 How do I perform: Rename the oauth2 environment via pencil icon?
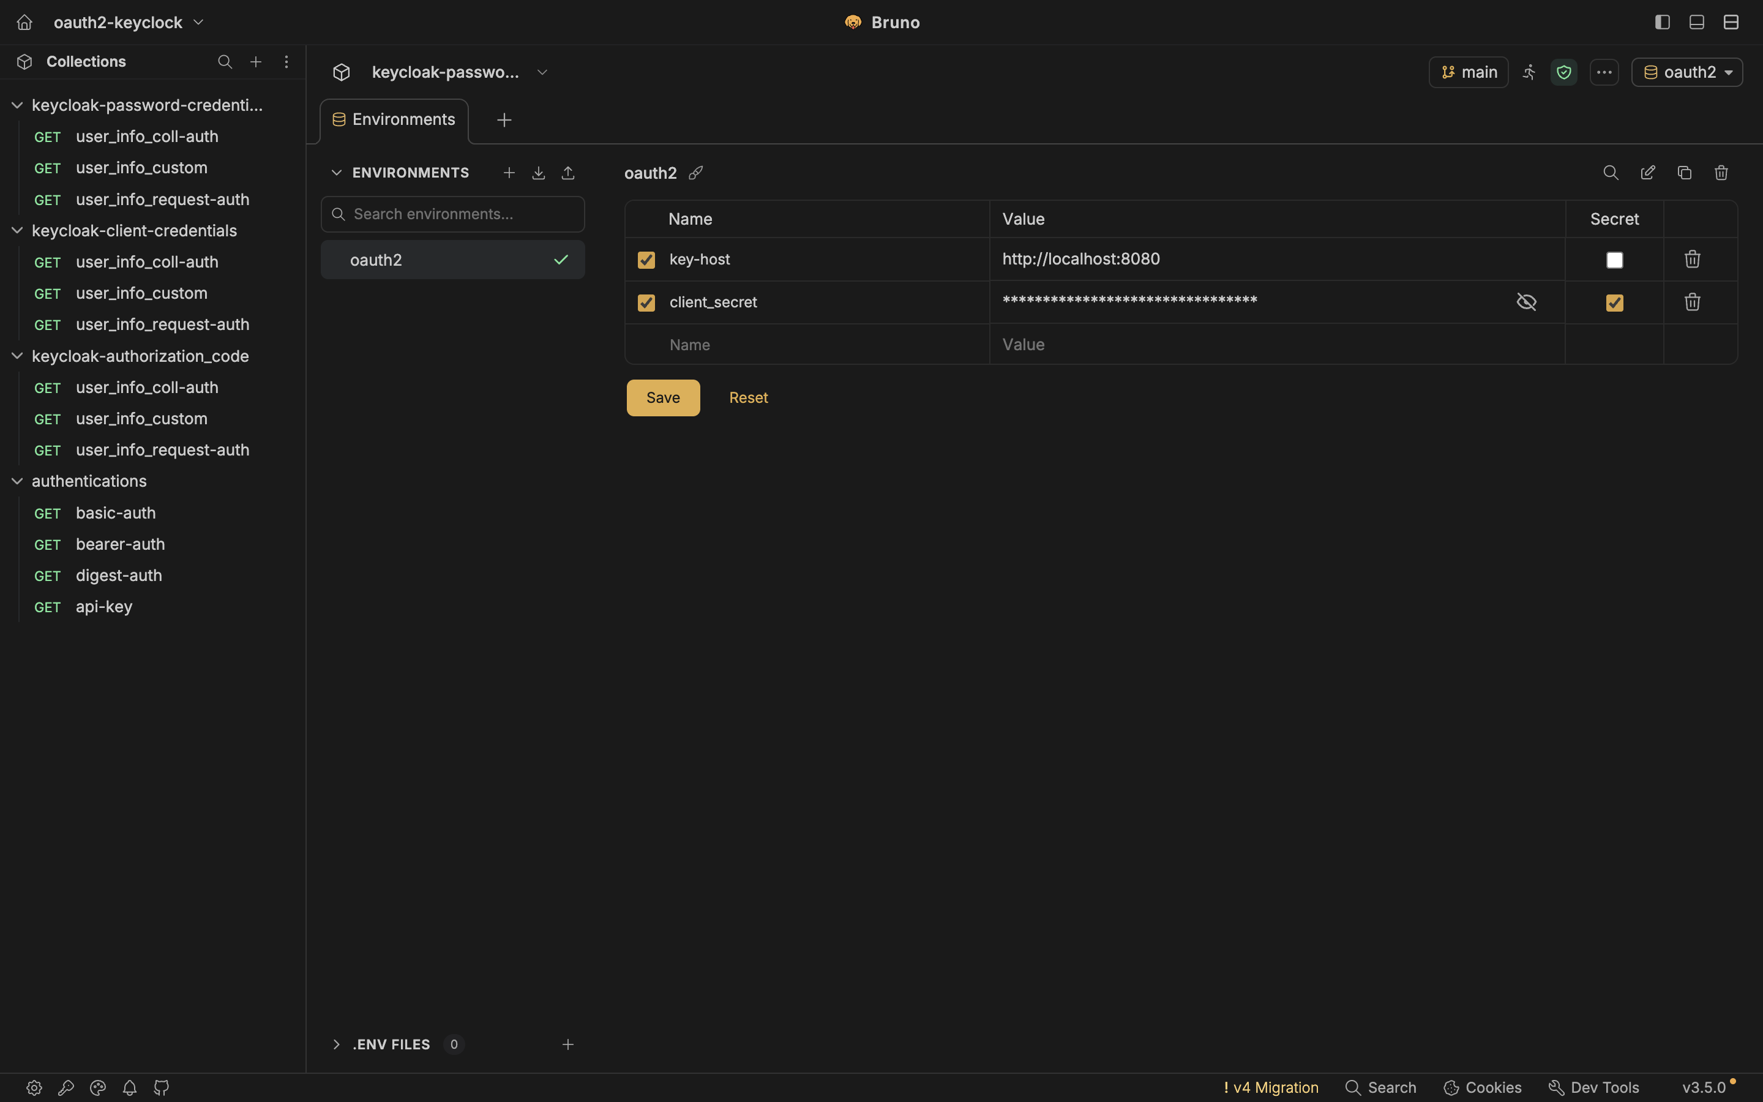click(696, 173)
